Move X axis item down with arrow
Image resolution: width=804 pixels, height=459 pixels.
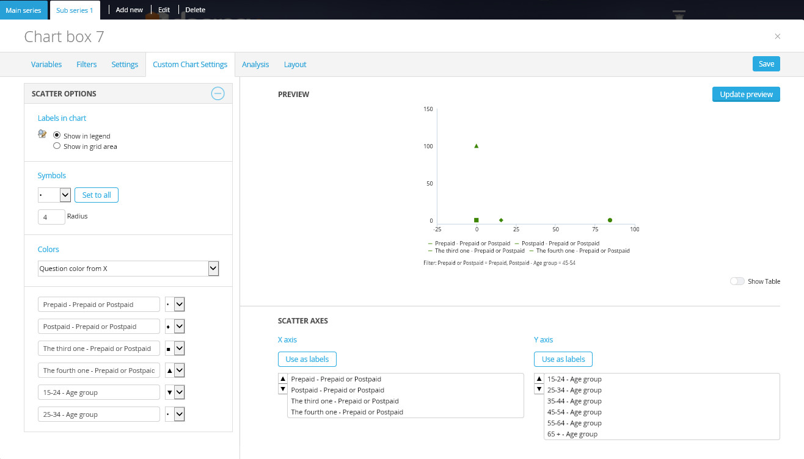click(282, 389)
